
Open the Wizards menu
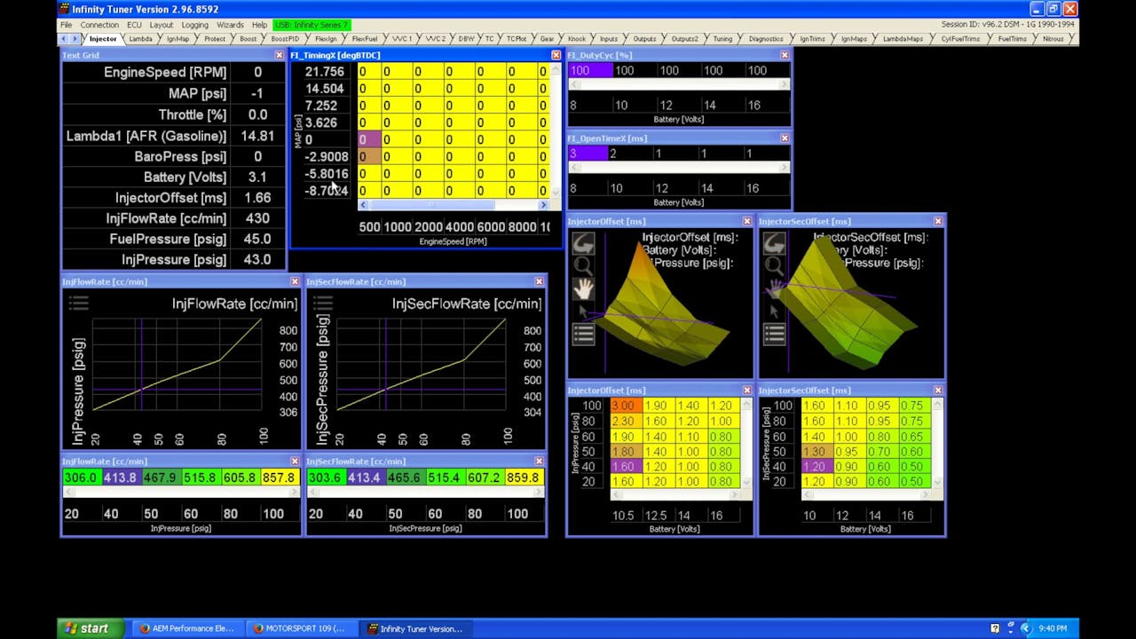tap(232, 25)
